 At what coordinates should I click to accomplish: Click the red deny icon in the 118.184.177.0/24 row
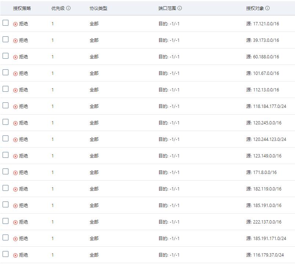point(15,107)
